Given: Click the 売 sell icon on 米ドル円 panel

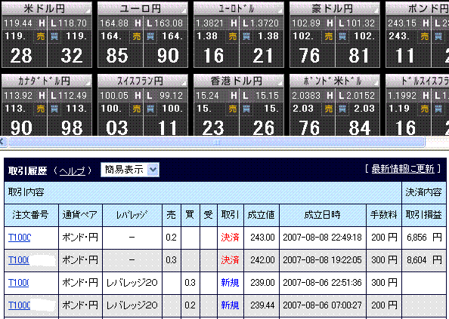Looking at the screenshot, I should pos(41,36).
